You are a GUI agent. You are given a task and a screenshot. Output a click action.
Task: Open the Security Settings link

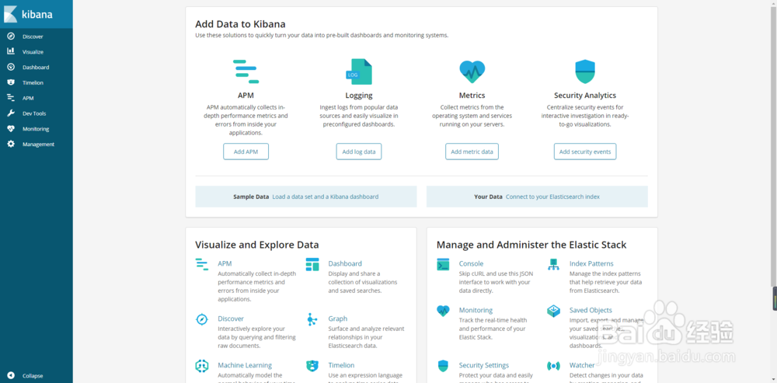click(x=483, y=365)
